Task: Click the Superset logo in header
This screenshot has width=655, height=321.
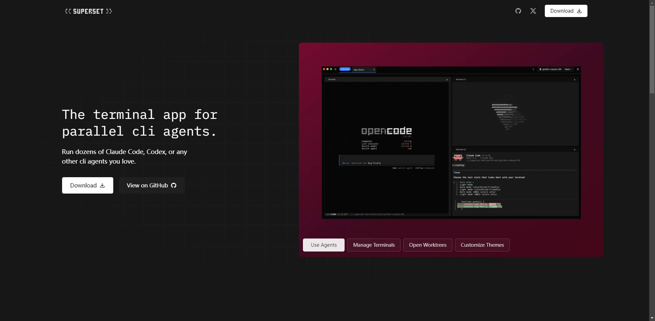Action: pyautogui.click(x=88, y=11)
